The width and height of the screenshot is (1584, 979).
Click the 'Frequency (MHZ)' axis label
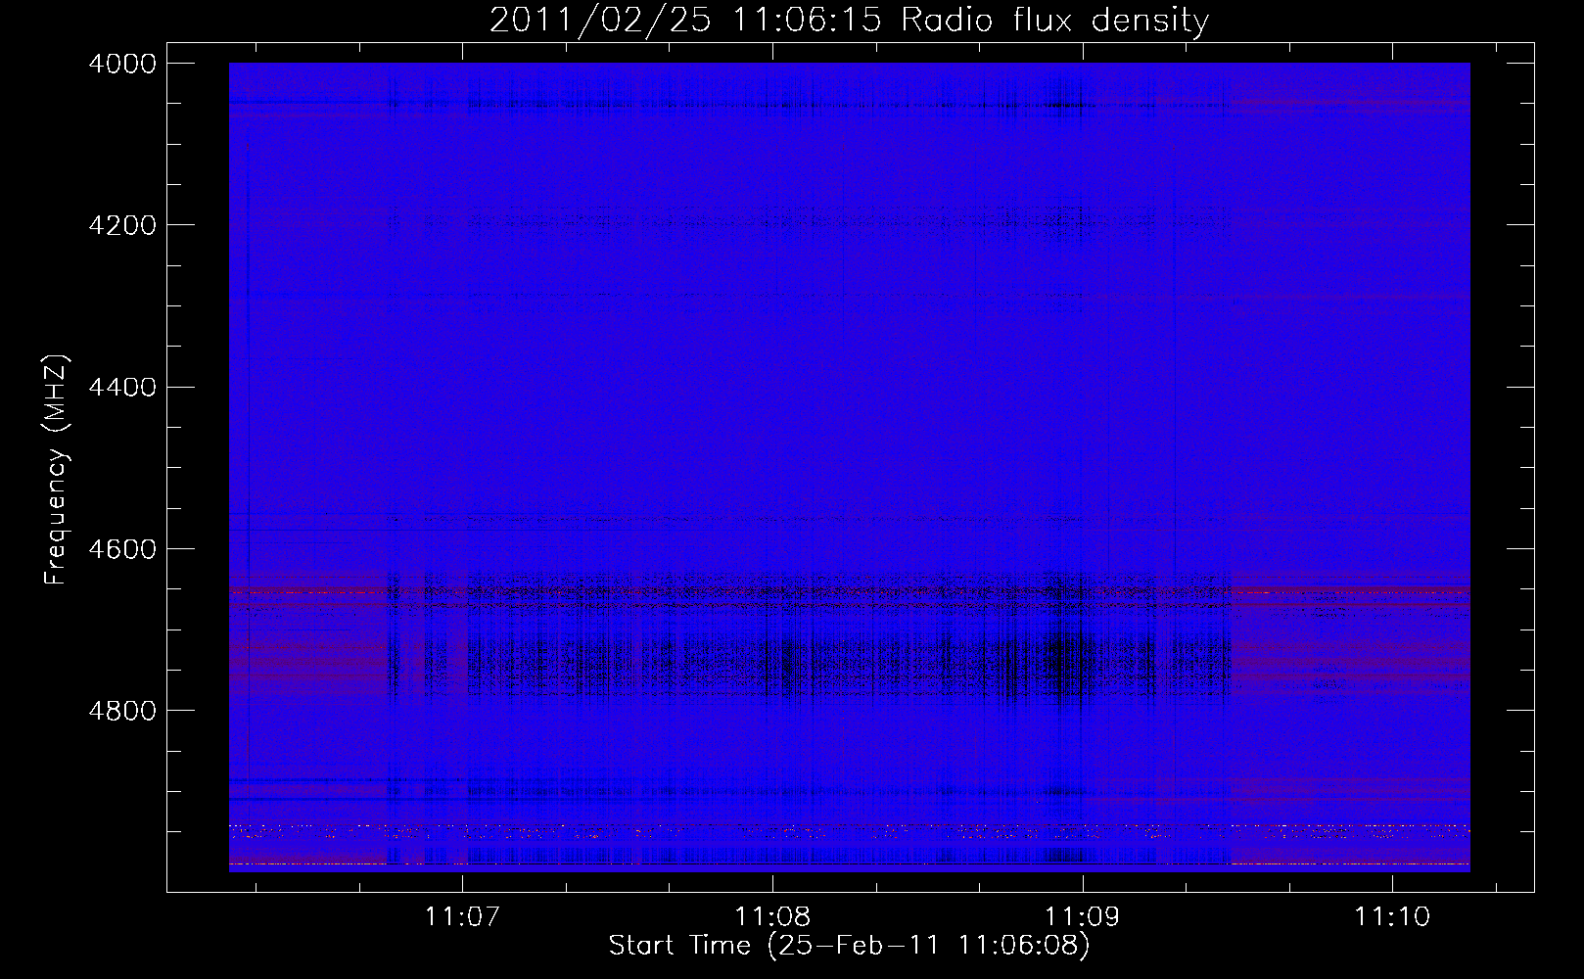click(x=57, y=470)
